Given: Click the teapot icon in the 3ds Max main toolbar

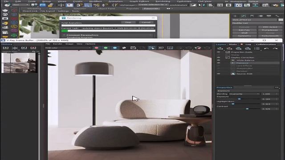Looking at the screenshot, I should click(7, 5).
